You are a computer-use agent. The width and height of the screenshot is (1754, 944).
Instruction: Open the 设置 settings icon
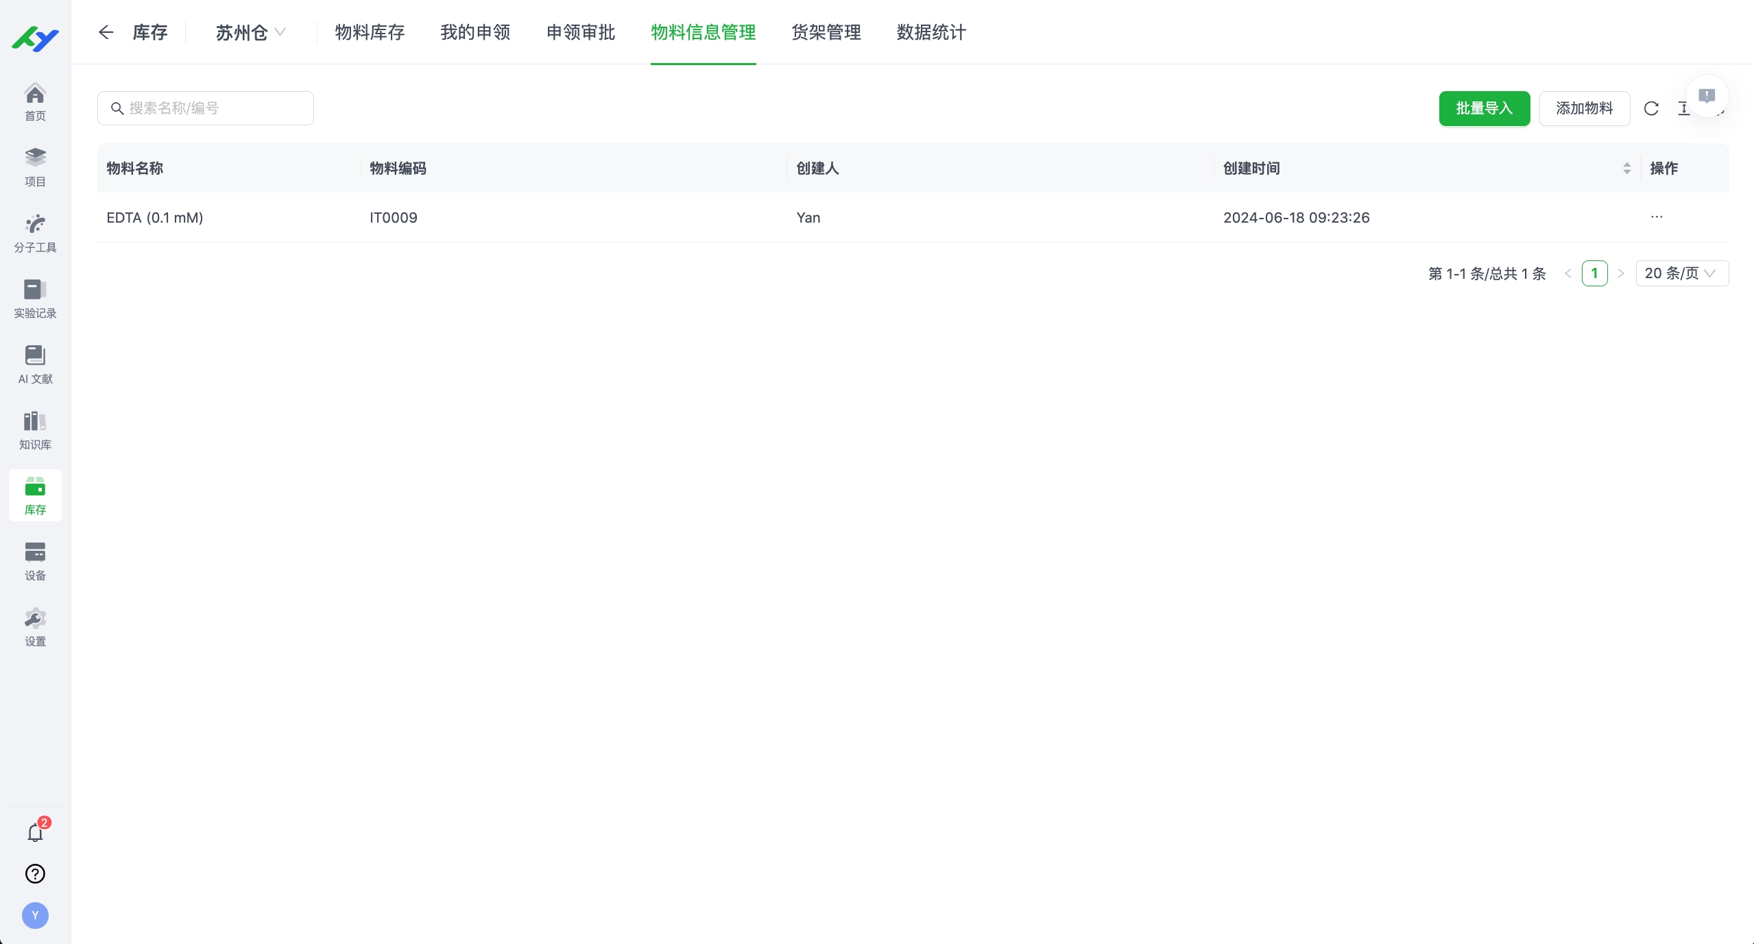tap(35, 626)
